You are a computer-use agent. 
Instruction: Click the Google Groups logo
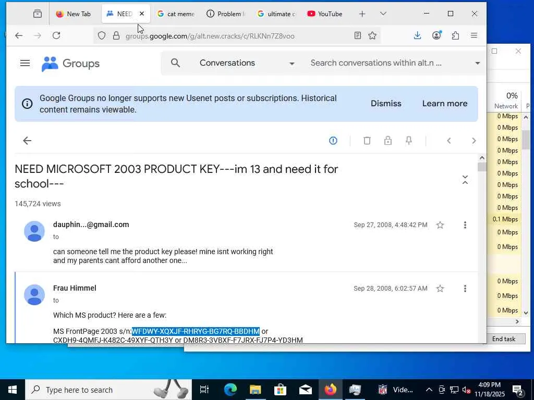click(x=70, y=64)
